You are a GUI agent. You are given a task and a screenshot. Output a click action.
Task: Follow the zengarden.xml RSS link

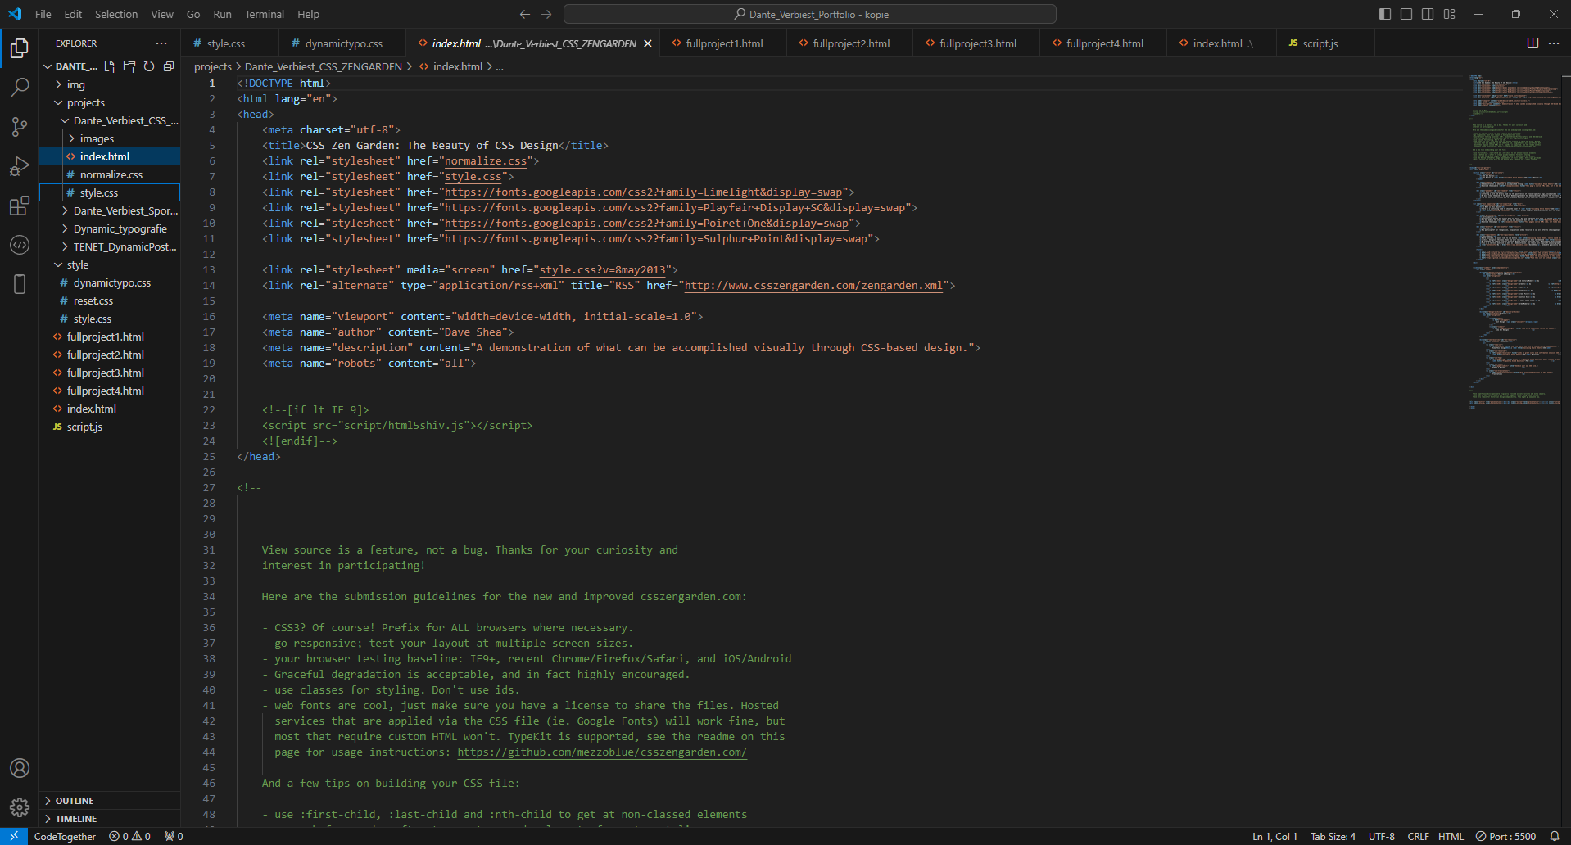point(813,286)
